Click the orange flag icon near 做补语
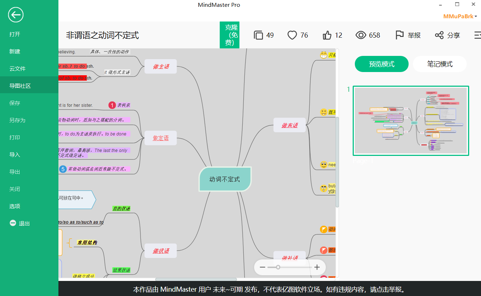Image resolution: width=481 pixels, height=296 pixels. (x=324, y=229)
